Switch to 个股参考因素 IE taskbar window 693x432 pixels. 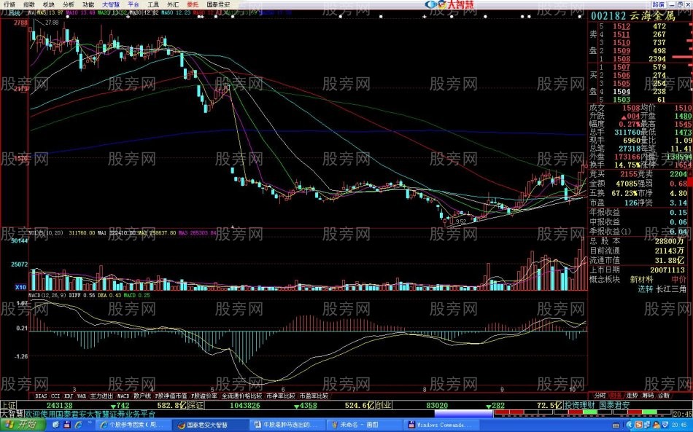[x=133, y=425]
